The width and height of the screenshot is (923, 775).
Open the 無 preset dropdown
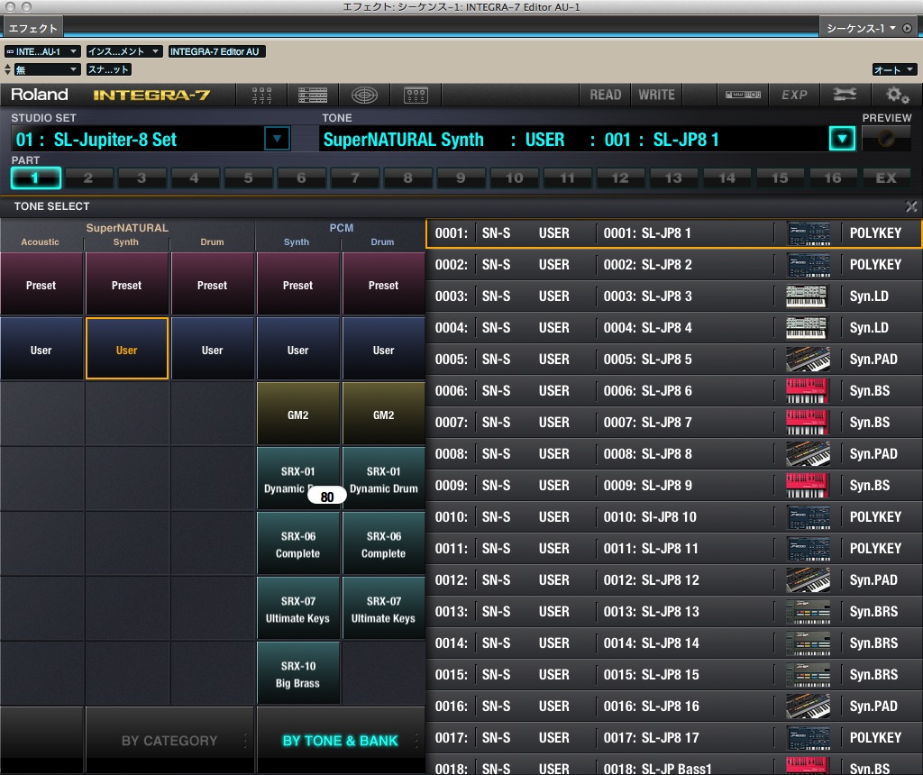[47, 69]
